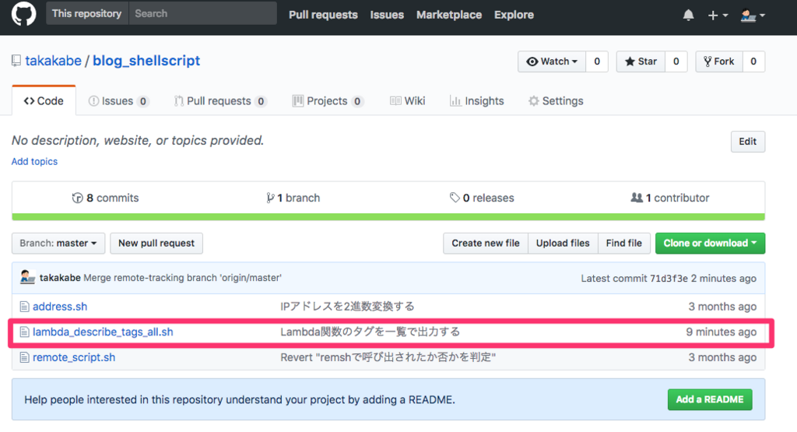Expand the Branch: master dropdown
This screenshot has width=797, height=432.
(58, 243)
